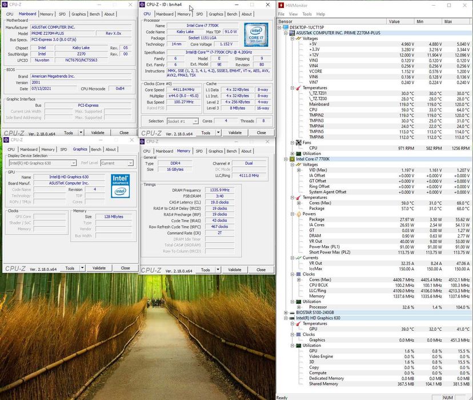
Task: Click the Value column header
Action: click(400, 21)
